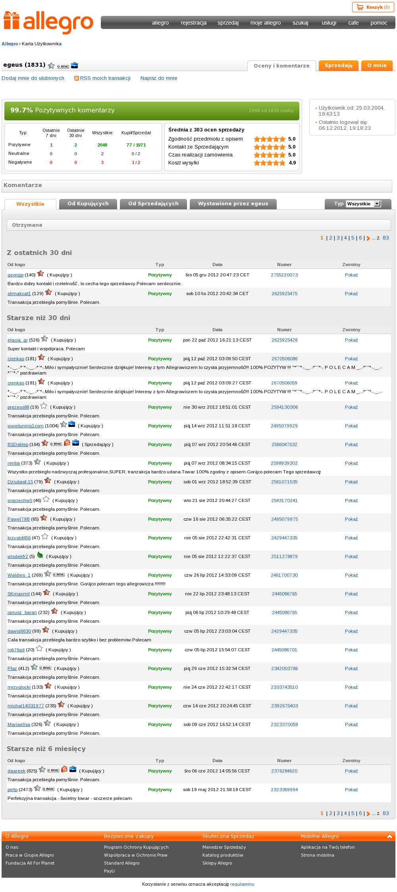Viewport: 397px width, 892px height.
Task: Click next-page arrow in bottom pagination
Action: 368,814
